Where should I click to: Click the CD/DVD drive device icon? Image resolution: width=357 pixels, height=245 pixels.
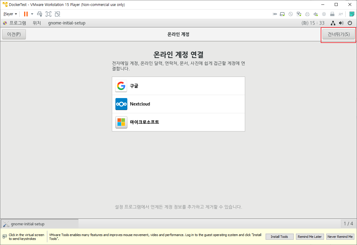[x=291, y=14]
